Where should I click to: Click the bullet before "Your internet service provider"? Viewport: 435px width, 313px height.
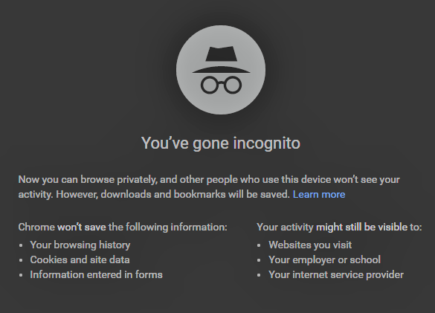(x=259, y=275)
